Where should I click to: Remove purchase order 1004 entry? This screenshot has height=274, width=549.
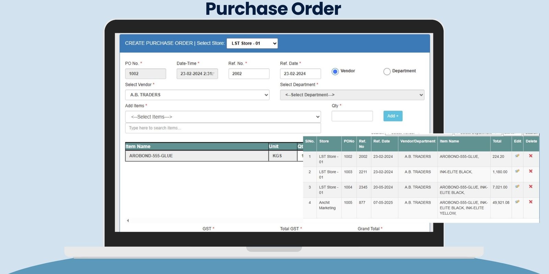(x=530, y=187)
